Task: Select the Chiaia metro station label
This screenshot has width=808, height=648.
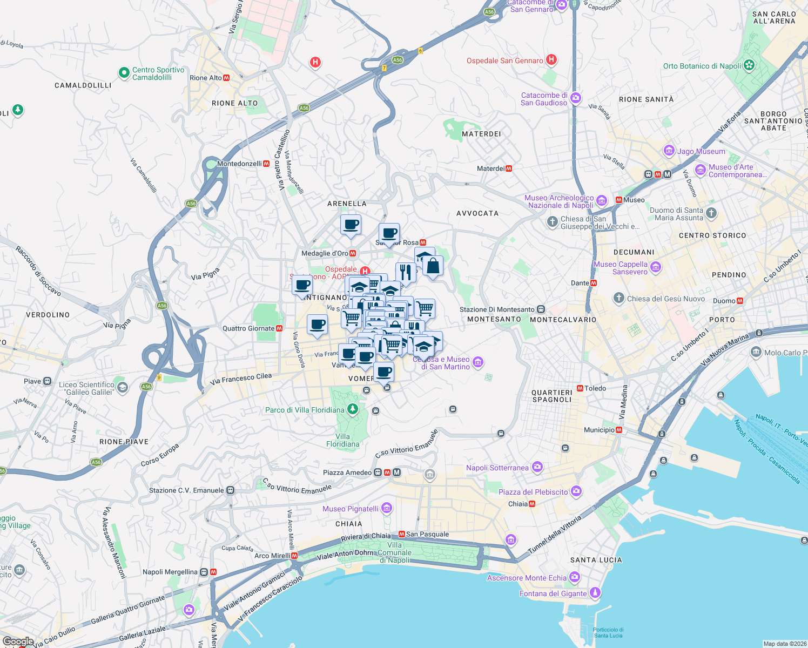Action: click(x=518, y=504)
